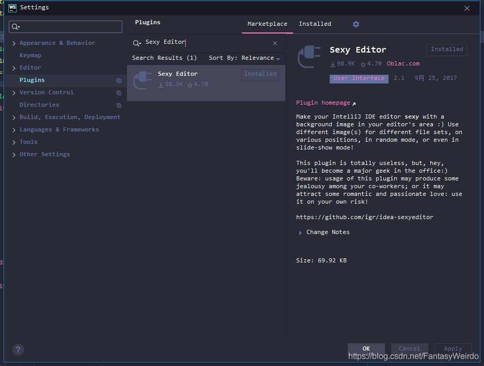Switch to the Installed tab
Image resolution: width=484 pixels, height=366 pixels.
coord(315,24)
